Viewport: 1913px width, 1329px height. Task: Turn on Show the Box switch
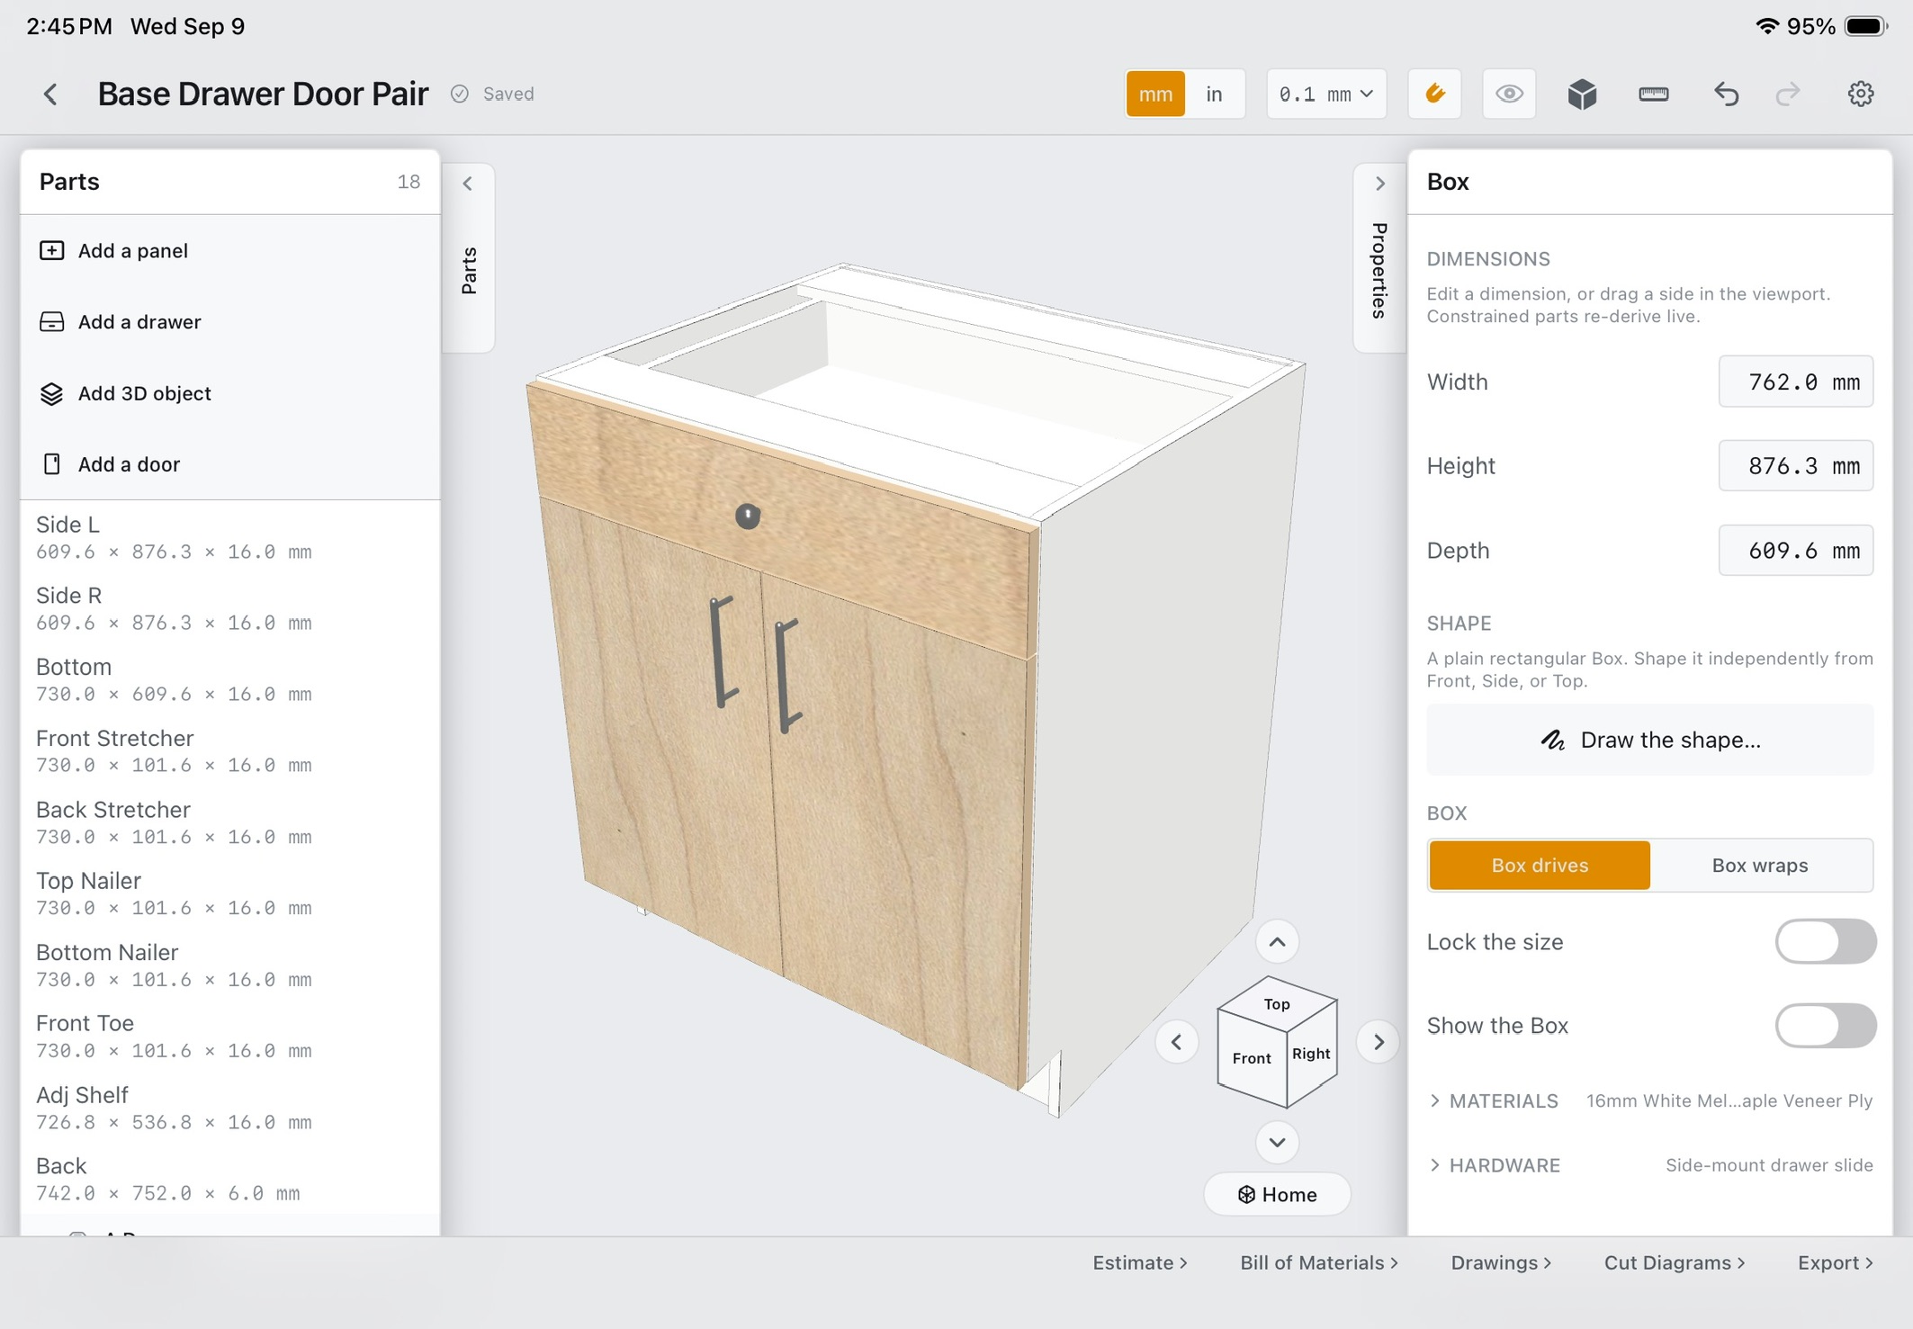[1825, 1025]
